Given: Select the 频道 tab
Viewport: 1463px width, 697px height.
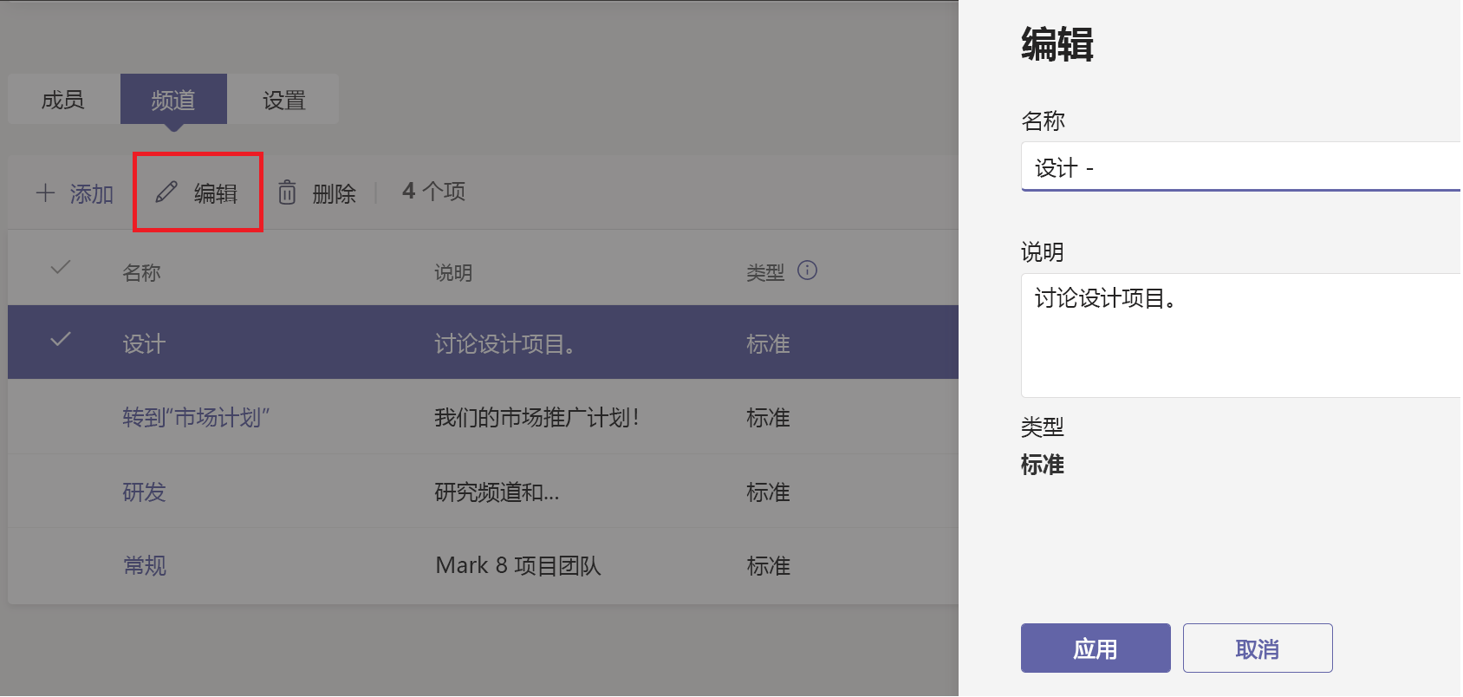Looking at the screenshot, I should pos(173,100).
